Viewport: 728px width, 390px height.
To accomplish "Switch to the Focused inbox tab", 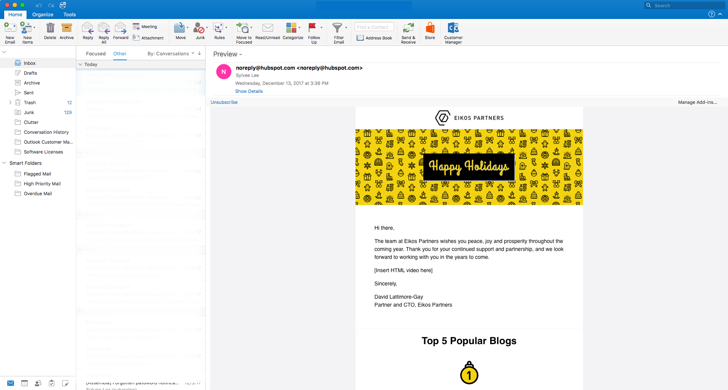I will pos(96,53).
